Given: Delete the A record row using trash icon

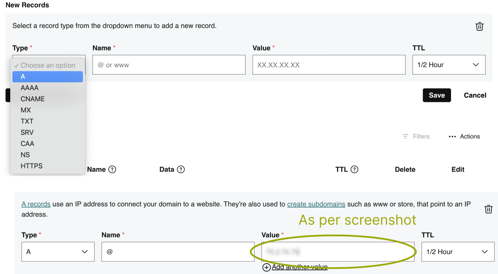Looking at the screenshot, I should pos(488,209).
